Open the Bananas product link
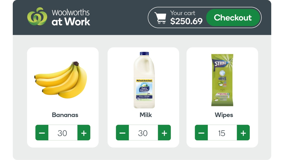Viewport: 284px width, 160px height. pos(65,115)
